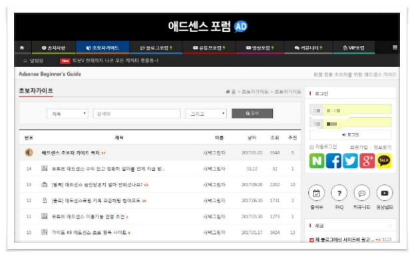Click the view count 3548 in the notice row
This screenshot has height=256, width=414.
tap(275, 153)
